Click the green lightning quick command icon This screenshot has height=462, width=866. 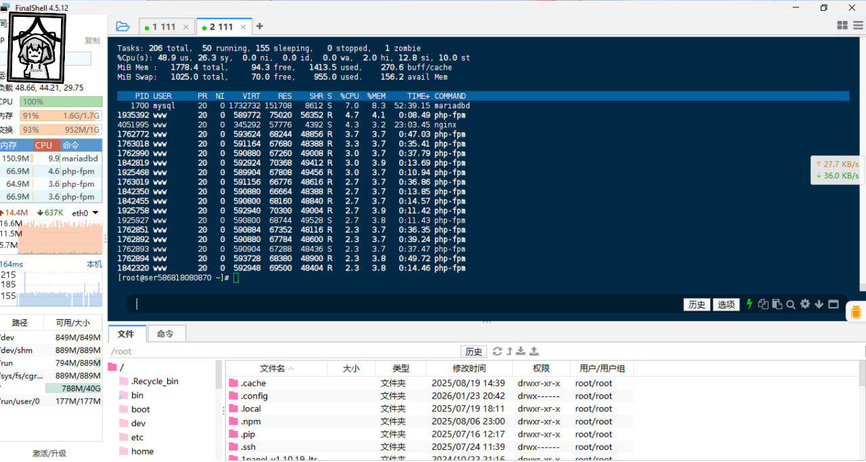(x=749, y=304)
